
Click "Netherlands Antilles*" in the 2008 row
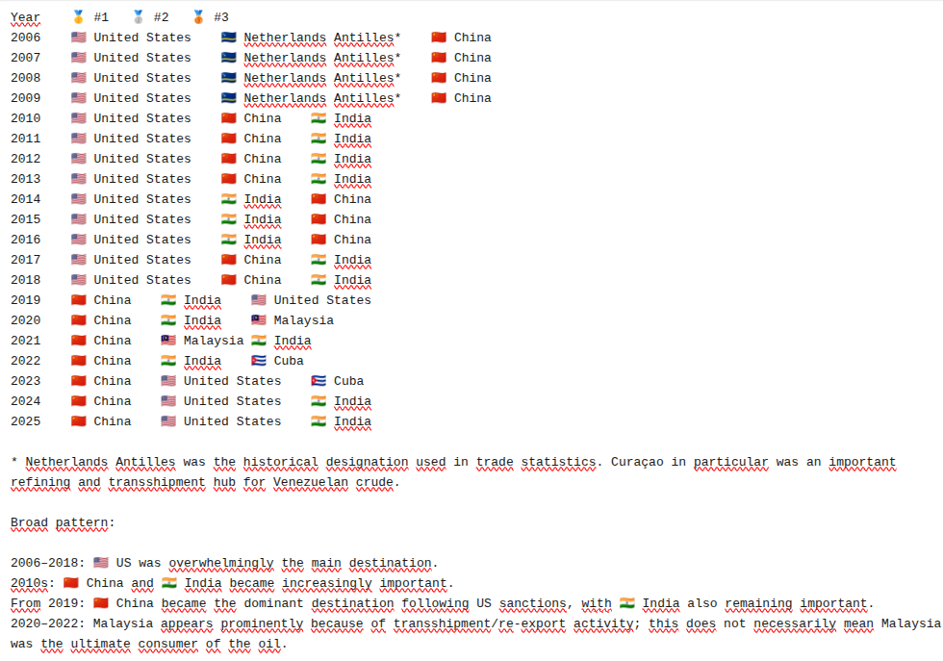click(322, 78)
